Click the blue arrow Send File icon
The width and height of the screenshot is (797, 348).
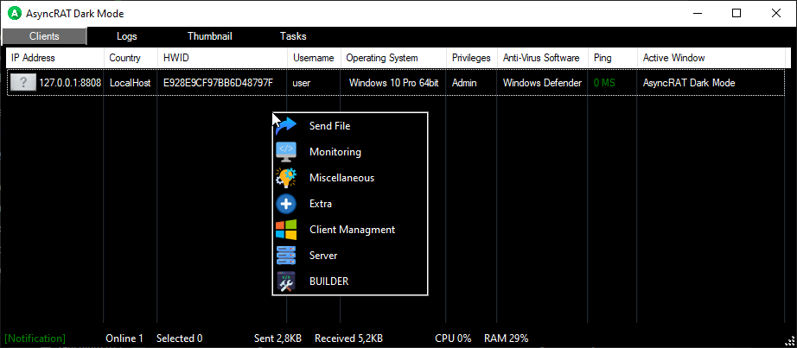[x=286, y=126]
